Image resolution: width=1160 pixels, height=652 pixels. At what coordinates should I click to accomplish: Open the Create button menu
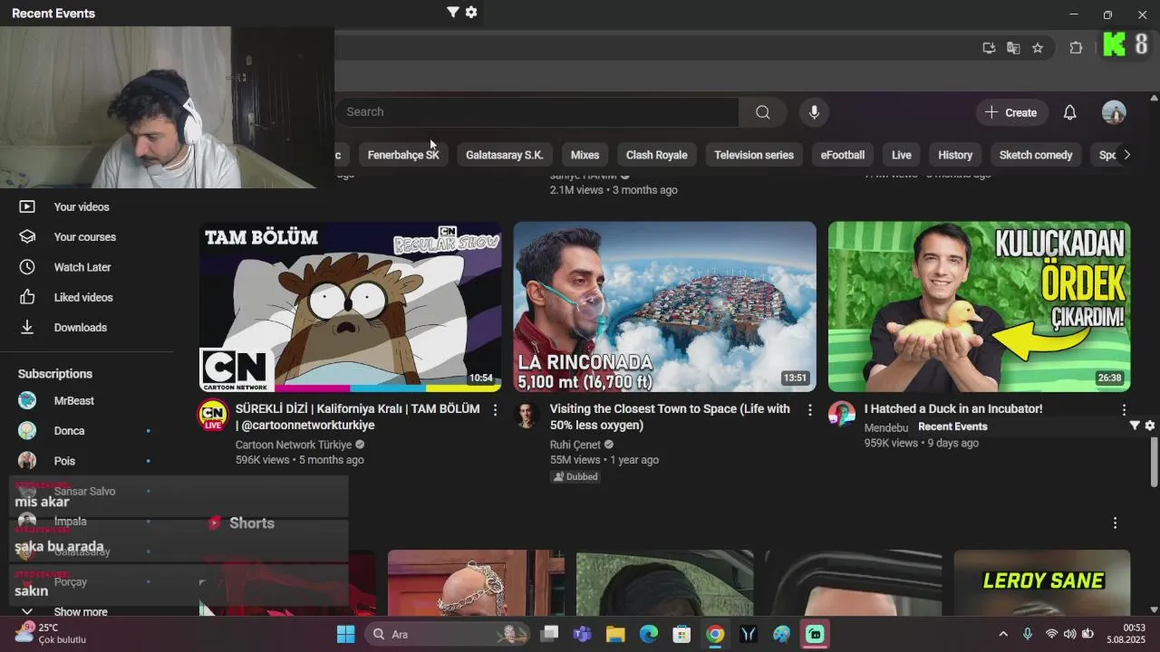point(1011,112)
